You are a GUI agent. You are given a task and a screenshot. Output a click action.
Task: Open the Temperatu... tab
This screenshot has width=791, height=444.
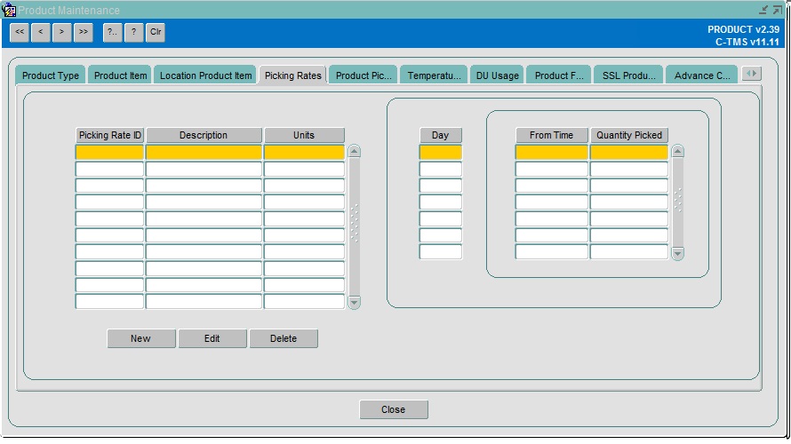434,75
